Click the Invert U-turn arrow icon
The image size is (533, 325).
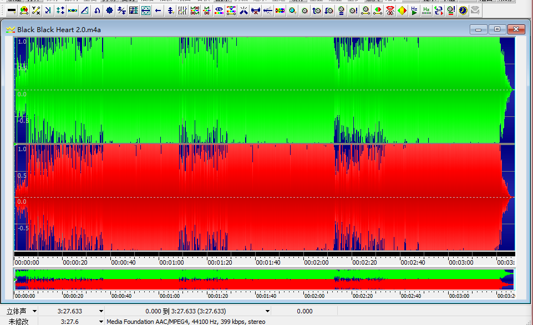(x=97, y=11)
